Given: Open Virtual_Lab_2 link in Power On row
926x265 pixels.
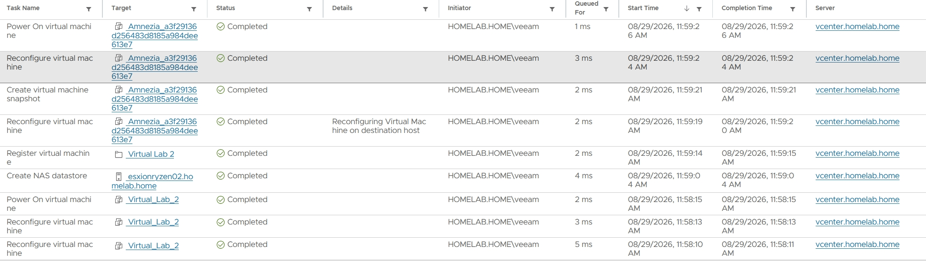Looking at the screenshot, I should [153, 199].
